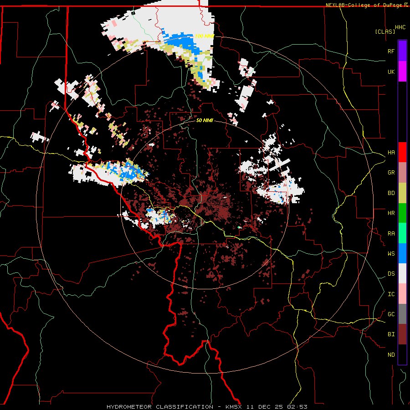The width and height of the screenshot is (410, 410).
Task: Click the 'IC' legend label
Action: 391,294
